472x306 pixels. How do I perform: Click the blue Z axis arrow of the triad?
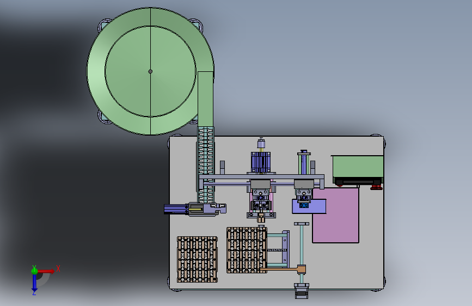34,284
